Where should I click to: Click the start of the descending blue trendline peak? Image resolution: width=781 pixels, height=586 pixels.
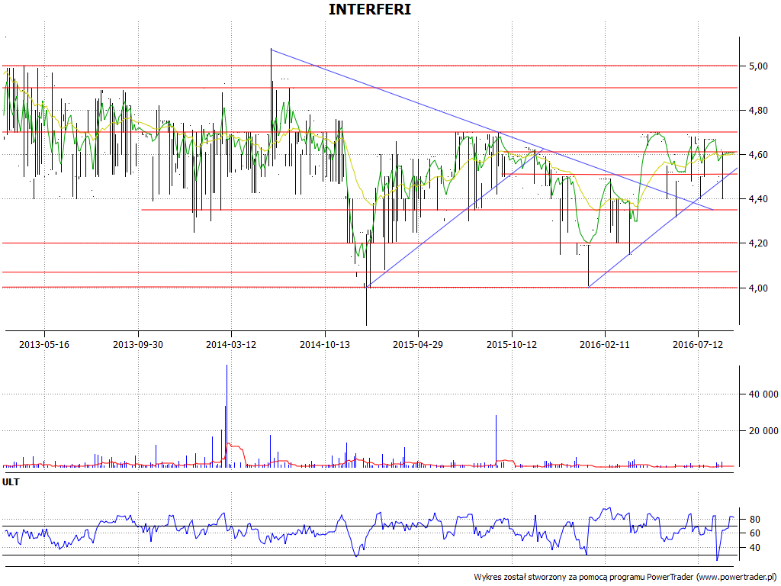tap(271, 49)
